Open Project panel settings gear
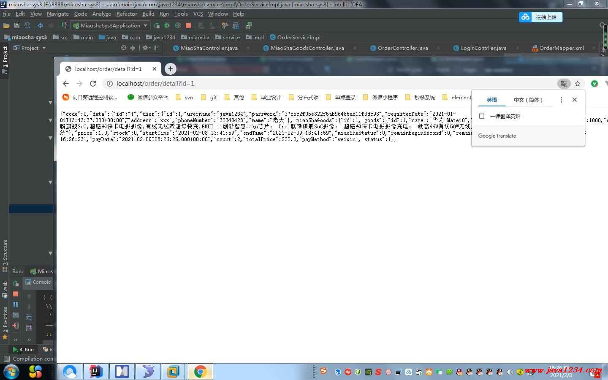608x380 pixels. click(x=145, y=48)
